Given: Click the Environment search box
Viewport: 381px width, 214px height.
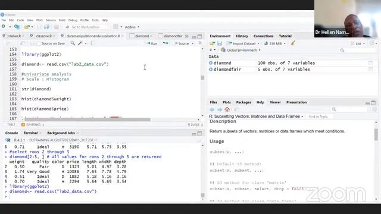Looking at the screenshot, I should [358, 50].
